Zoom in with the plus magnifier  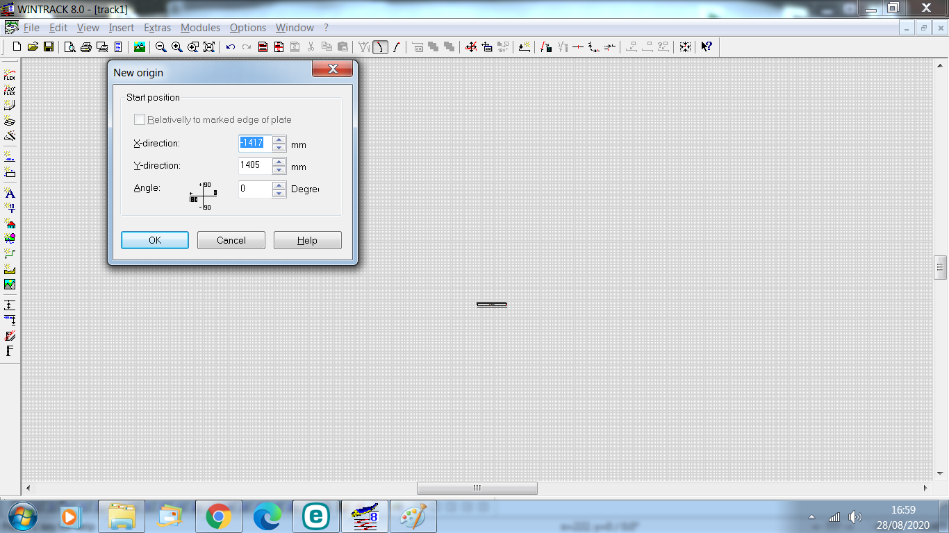click(x=177, y=47)
